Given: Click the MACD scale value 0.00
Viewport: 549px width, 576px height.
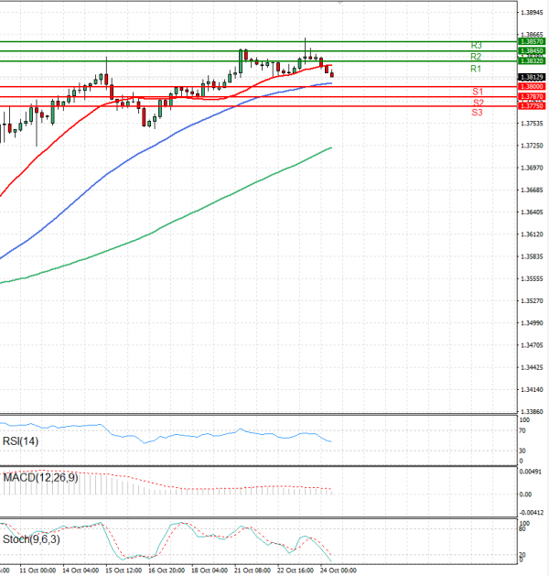Looking at the screenshot, I should point(525,494).
